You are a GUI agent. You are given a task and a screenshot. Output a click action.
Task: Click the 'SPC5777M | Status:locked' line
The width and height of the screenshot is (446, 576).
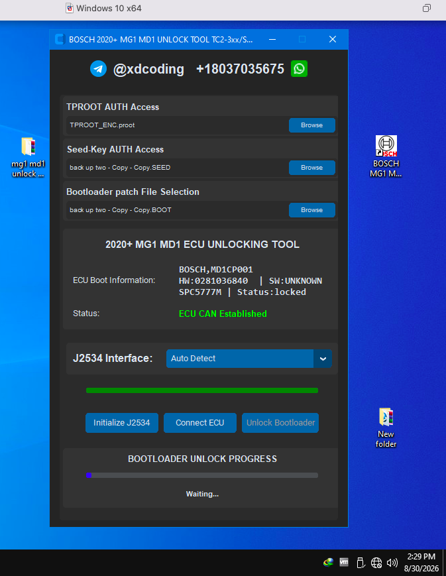pyautogui.click(x=243, y=292)
